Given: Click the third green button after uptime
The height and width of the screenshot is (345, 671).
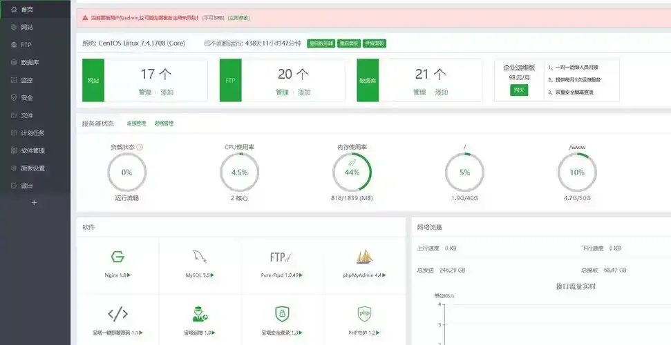Looking at the screenshot, I should click(375, 43).
